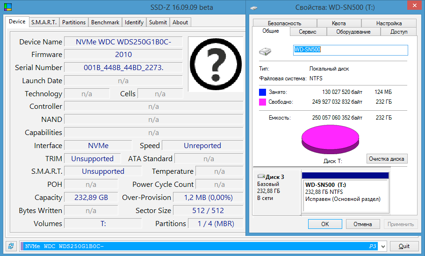
Task: Switch to the S.M.A.R.T. tab
Action: pyautogui.click(x=44, y=22)
